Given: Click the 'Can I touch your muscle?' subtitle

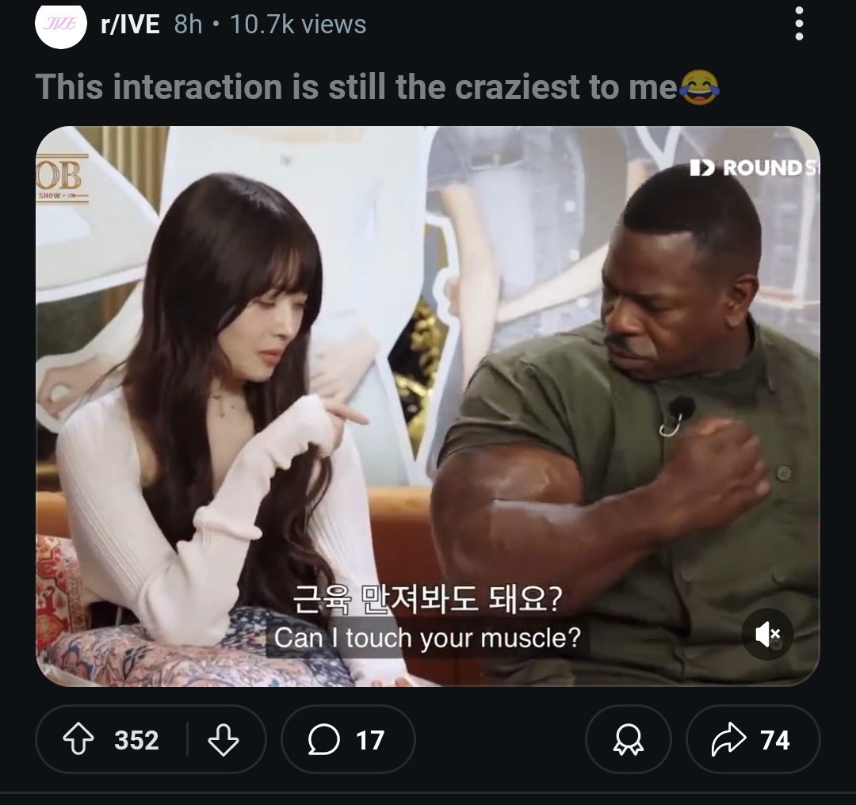Looking at the screenshot, I should (x=427, y=638).
